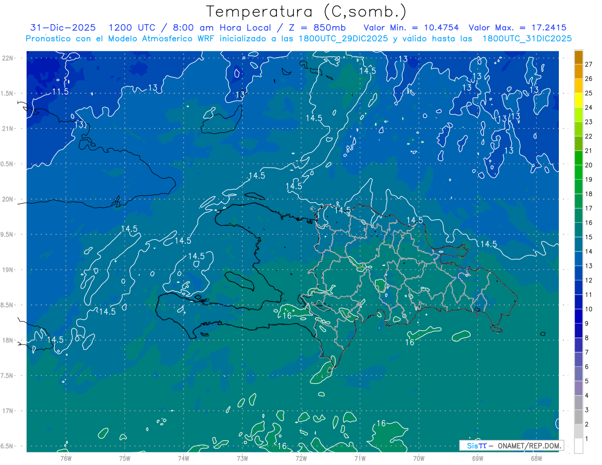Click the legend scale number "25"

click(589, 93)
